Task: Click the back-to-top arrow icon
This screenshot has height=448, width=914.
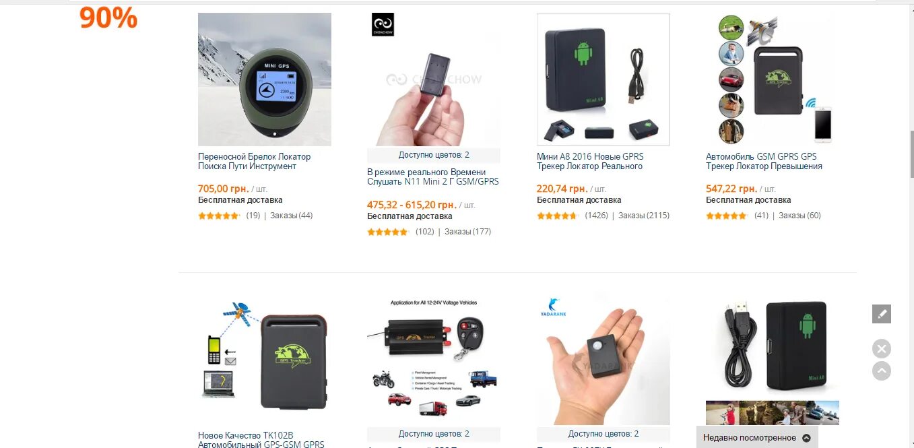Action: (x=881, y=371)
